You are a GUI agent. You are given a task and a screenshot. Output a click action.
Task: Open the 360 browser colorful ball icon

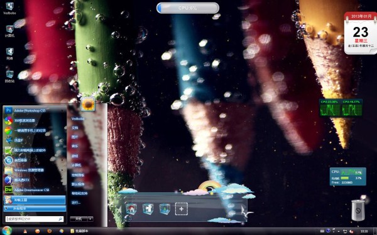pyautogui.click(x=9, y=120)
